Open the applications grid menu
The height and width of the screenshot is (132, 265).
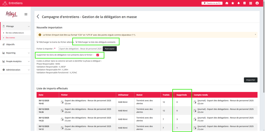pos(251,3)
